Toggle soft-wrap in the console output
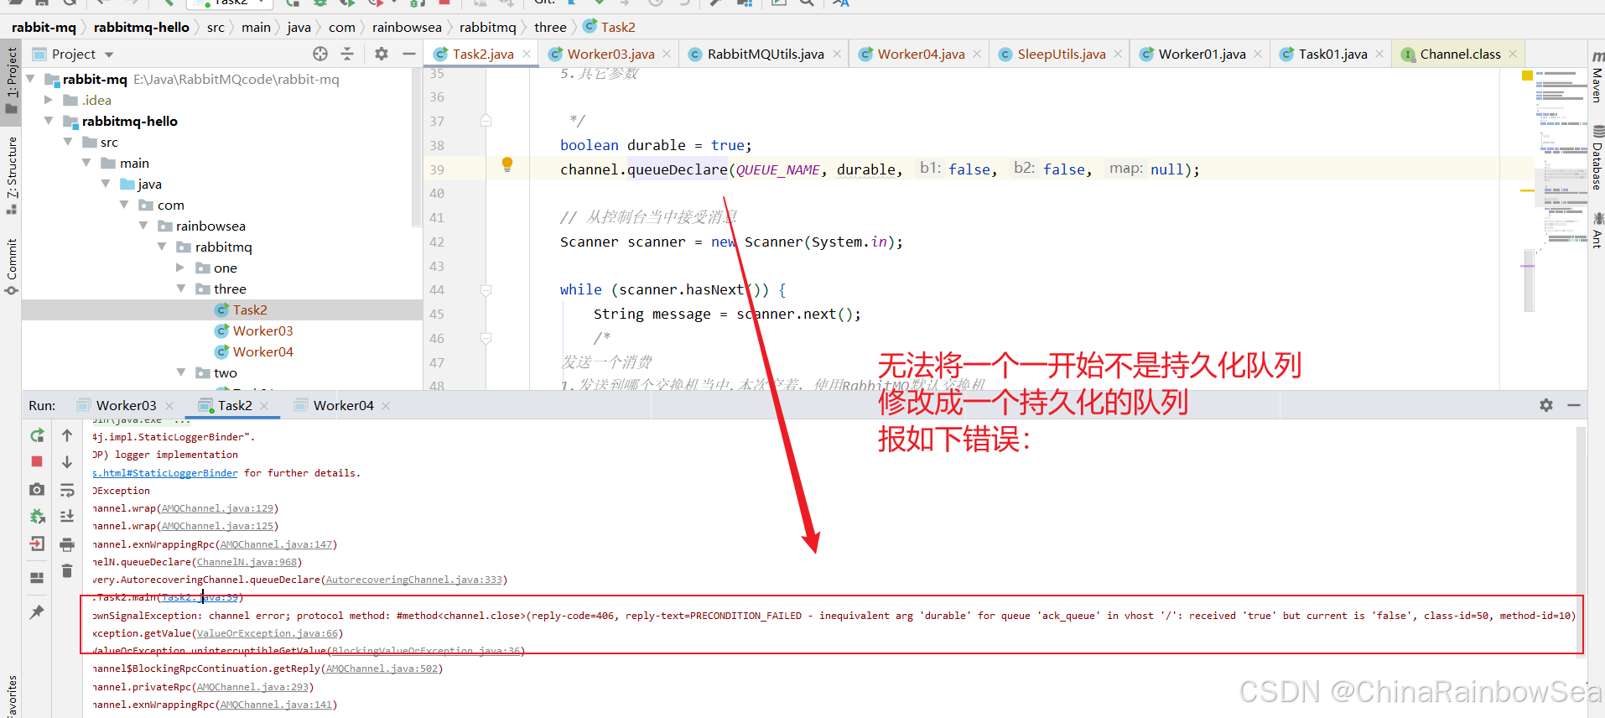 coord(67,490)
